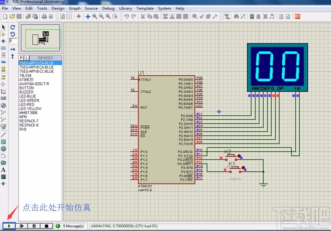Select the Voltage probe tool
Image resolution: width=331 pixels, height=231 pixels.
(x=3, y=112)
